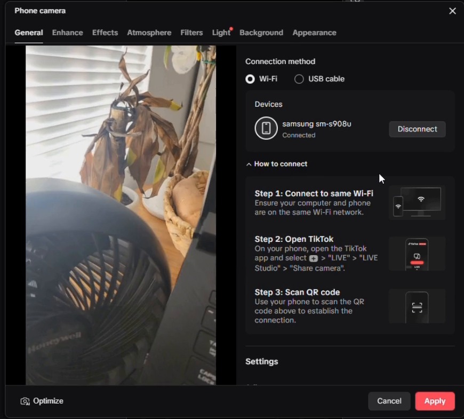Open the General tab
Viewport: 464px width, 419px height.
tap(29, 33)
